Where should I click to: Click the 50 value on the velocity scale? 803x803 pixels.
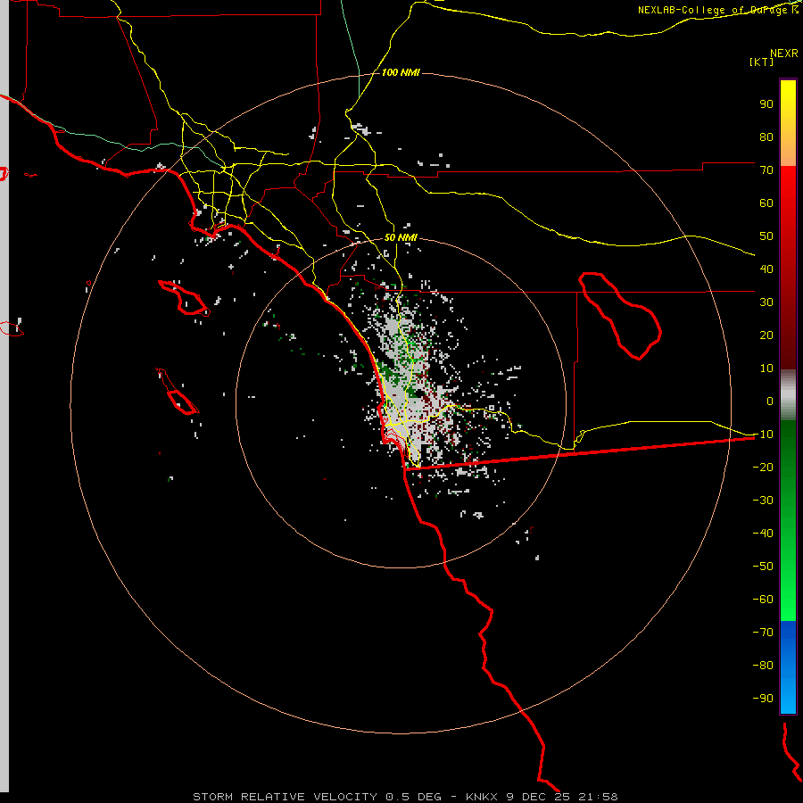coord(766,236)
